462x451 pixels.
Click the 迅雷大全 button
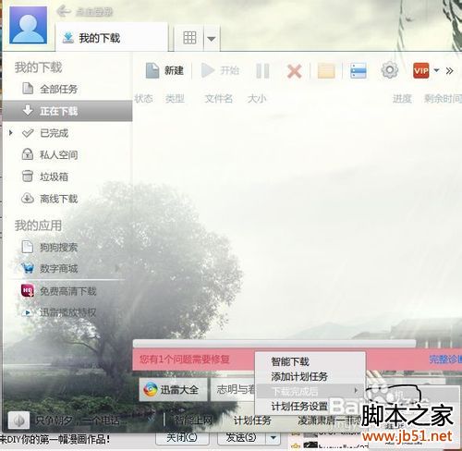pyautogui.click(x=173, y=390)
